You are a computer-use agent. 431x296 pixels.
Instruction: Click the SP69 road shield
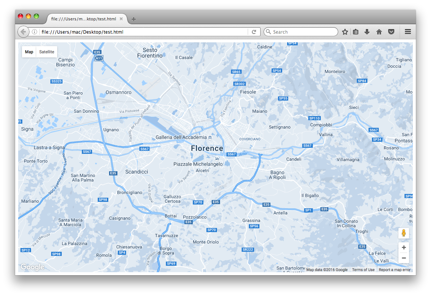pos(171,263)
